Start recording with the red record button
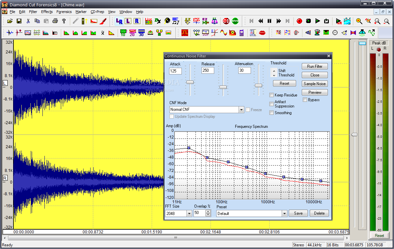 click(x=299, y=21)
